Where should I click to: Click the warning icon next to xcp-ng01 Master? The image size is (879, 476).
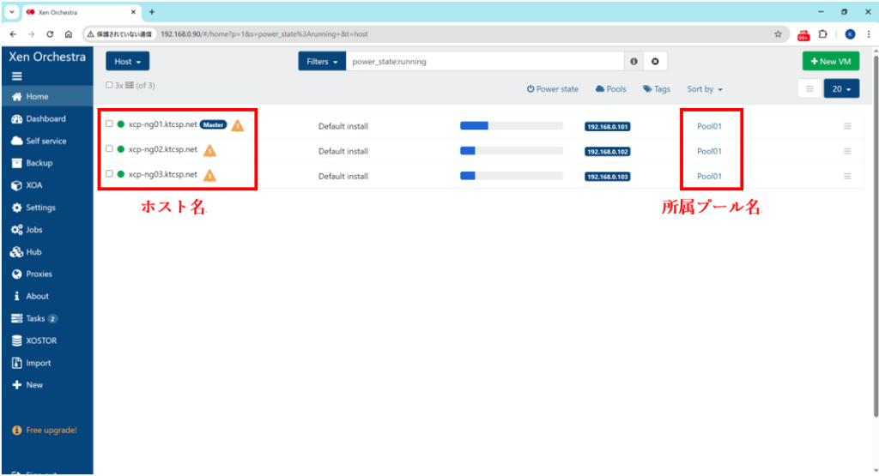click(x=238, y=125)
